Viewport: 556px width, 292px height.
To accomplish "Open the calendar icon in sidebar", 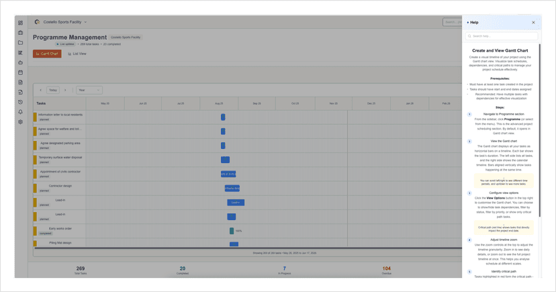I will (x=21, y=72).
